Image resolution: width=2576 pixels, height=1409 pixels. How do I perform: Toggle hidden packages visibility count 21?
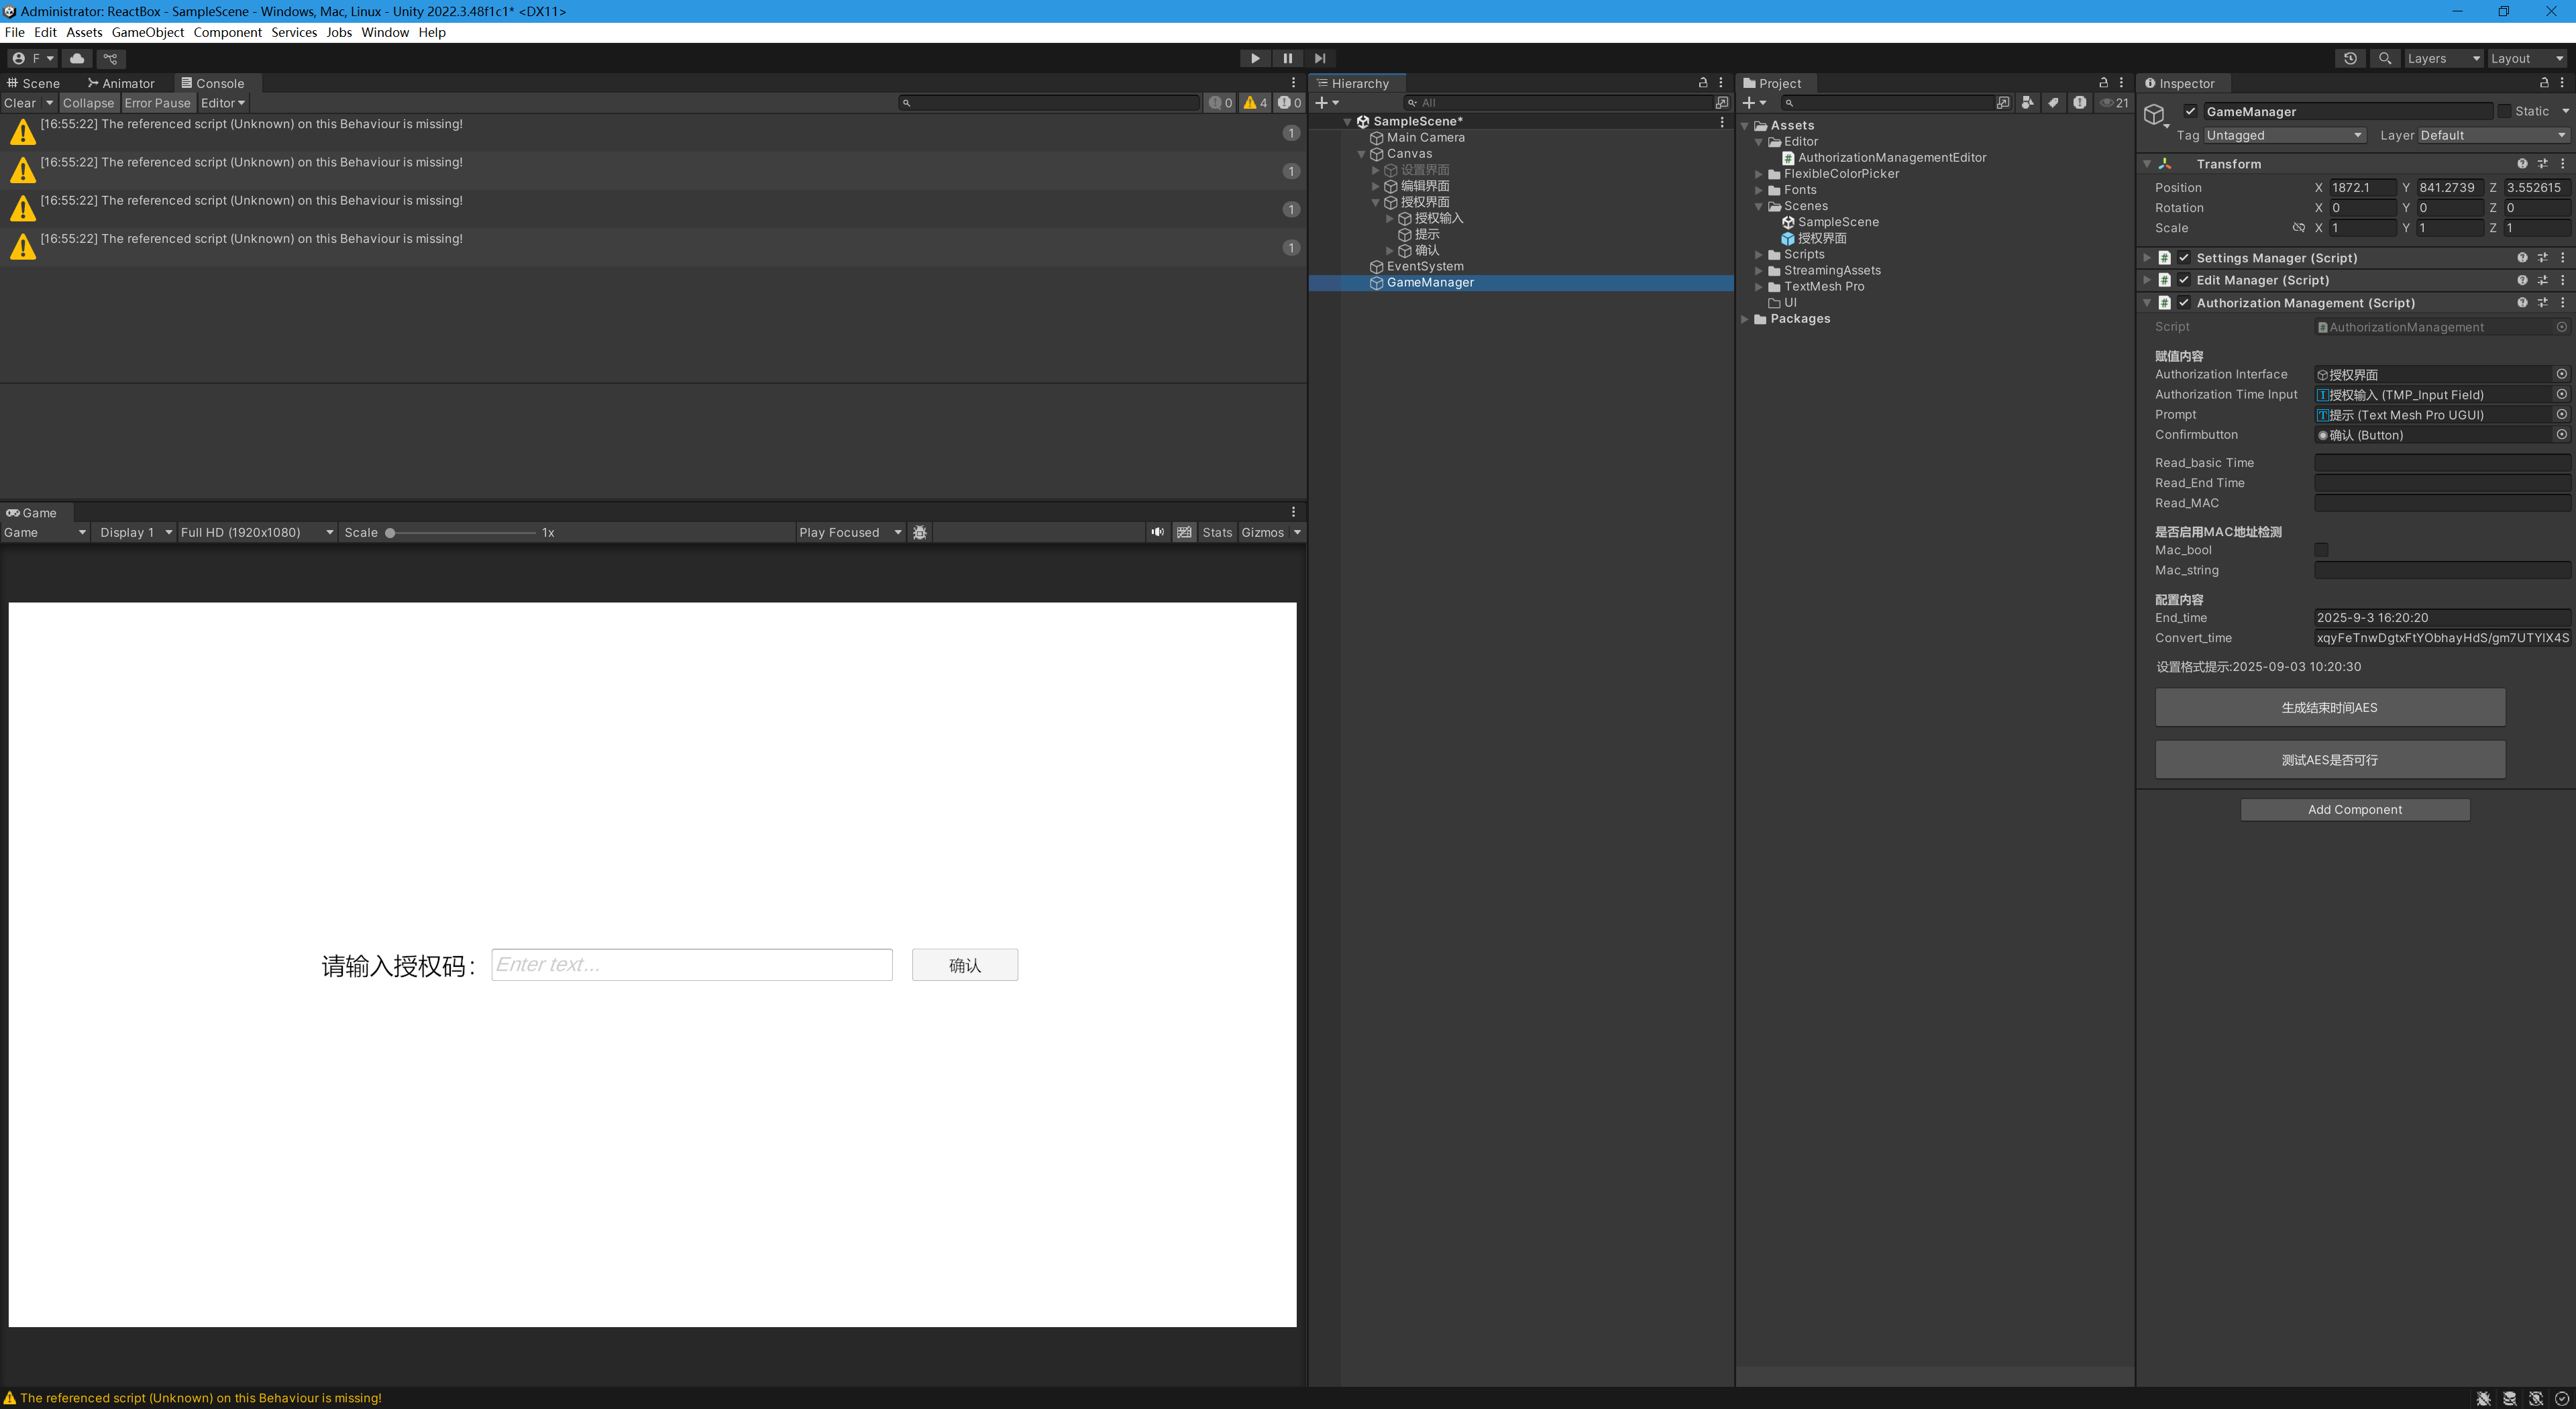coord(2114,103)
